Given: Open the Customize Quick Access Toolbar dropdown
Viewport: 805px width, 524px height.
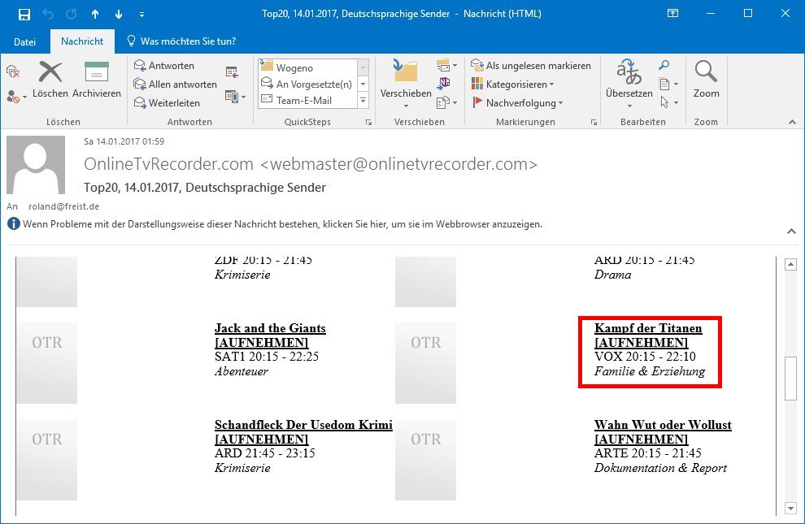Looking at the screenshot, I should tap(141, 15).
